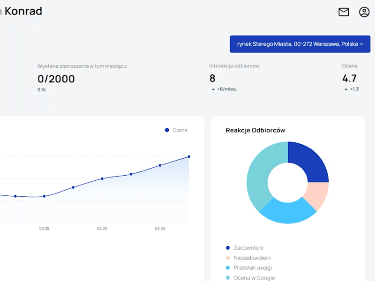Image resolution: width=375 pixels, height=281 pixels.
Task: Click the Konrad name in header
Action: pos(23,11)
